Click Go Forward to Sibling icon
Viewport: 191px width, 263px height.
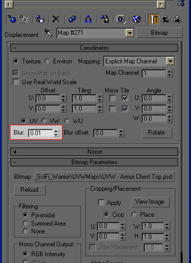tap(177, 19)
